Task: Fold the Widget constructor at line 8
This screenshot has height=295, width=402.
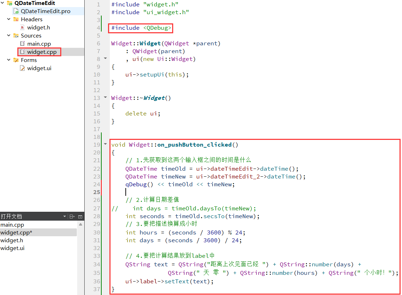Action: (x=106, y=58)
